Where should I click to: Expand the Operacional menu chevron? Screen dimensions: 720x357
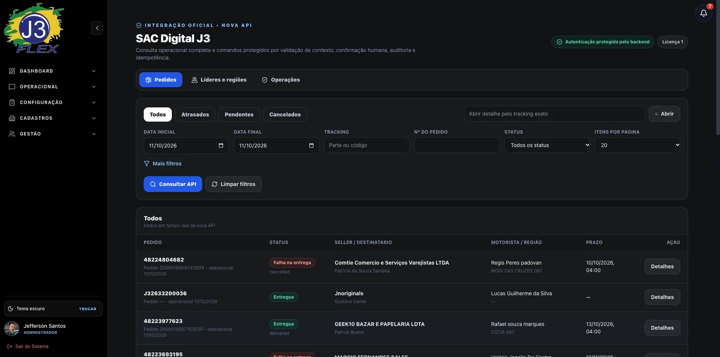coord(94,87)
